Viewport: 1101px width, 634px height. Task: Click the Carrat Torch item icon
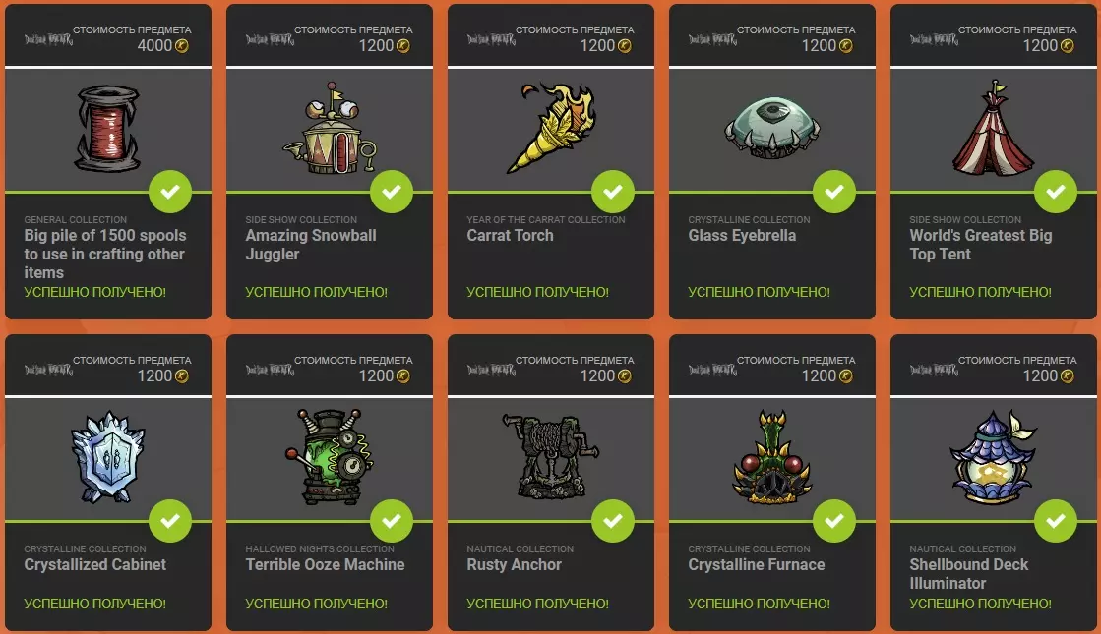[x=551, y=129]
